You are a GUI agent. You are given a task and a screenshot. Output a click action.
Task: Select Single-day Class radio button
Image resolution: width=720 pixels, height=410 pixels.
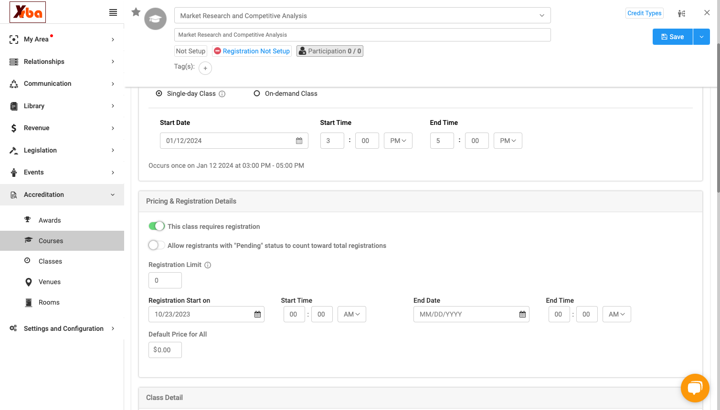[159, 93]
